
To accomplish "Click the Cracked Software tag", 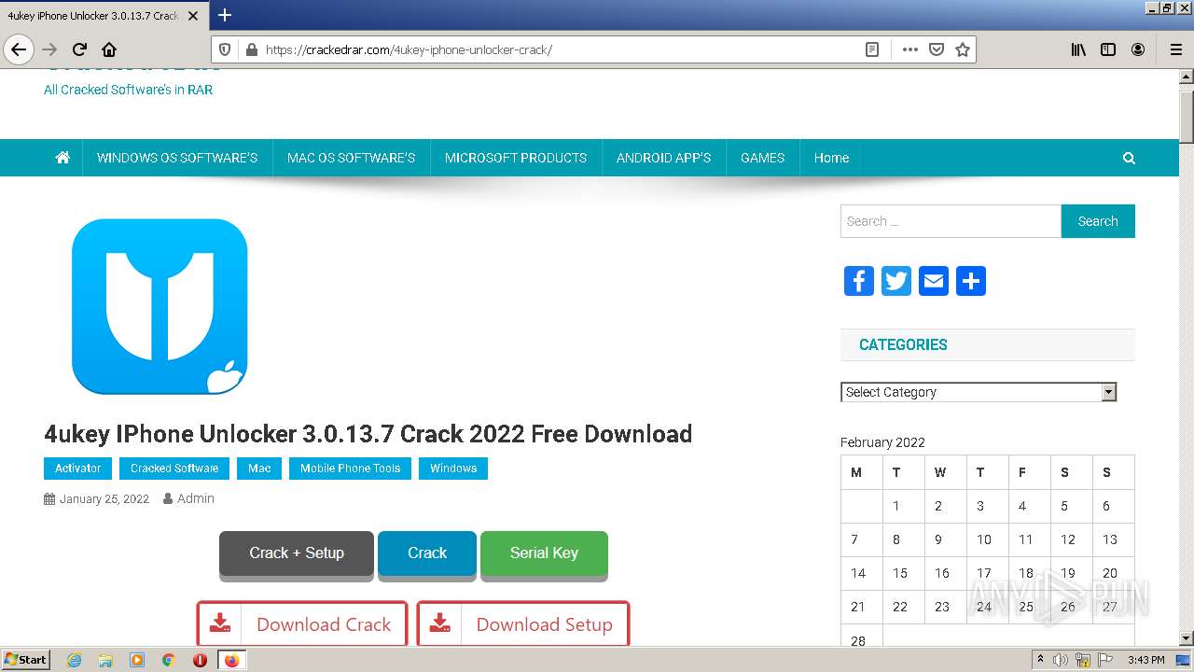I will 174,469.
